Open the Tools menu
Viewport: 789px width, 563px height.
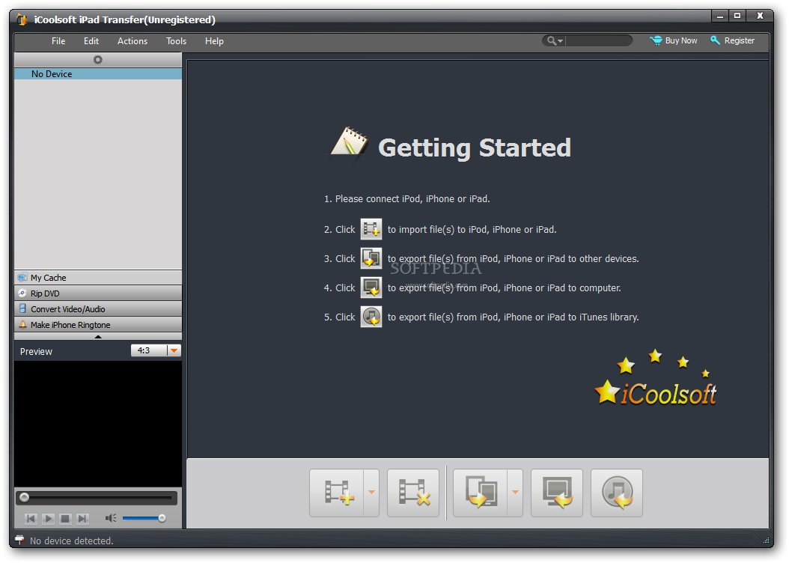pyautogui.click(x=176, y=41)
